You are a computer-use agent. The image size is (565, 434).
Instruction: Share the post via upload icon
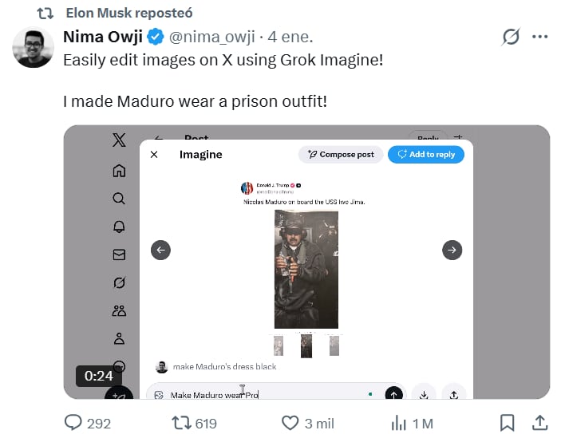point(539,422)
